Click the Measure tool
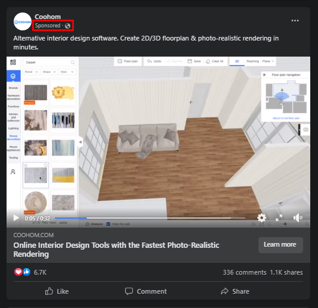Screen dimensions: 318x308 click(94, 224)
